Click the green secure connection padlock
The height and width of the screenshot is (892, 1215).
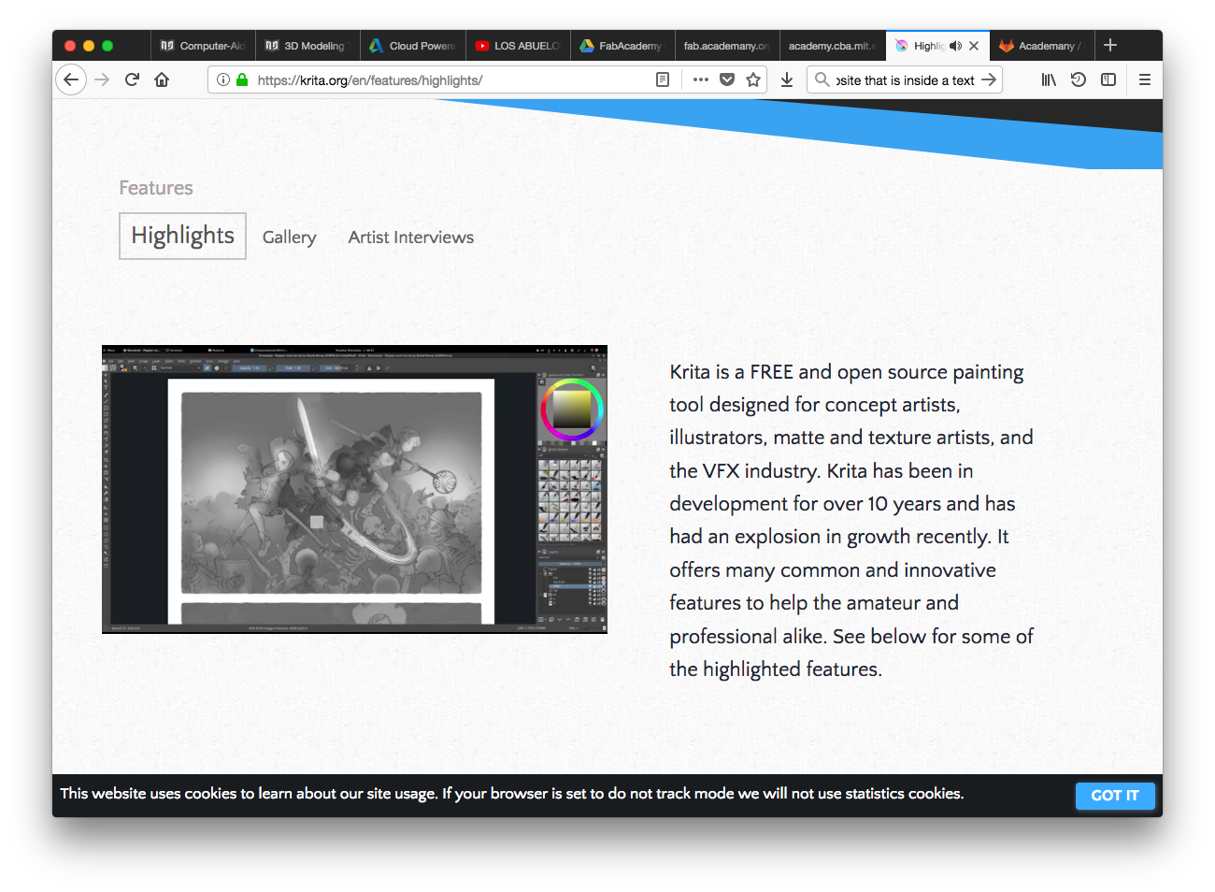click(x=242, y=80)
